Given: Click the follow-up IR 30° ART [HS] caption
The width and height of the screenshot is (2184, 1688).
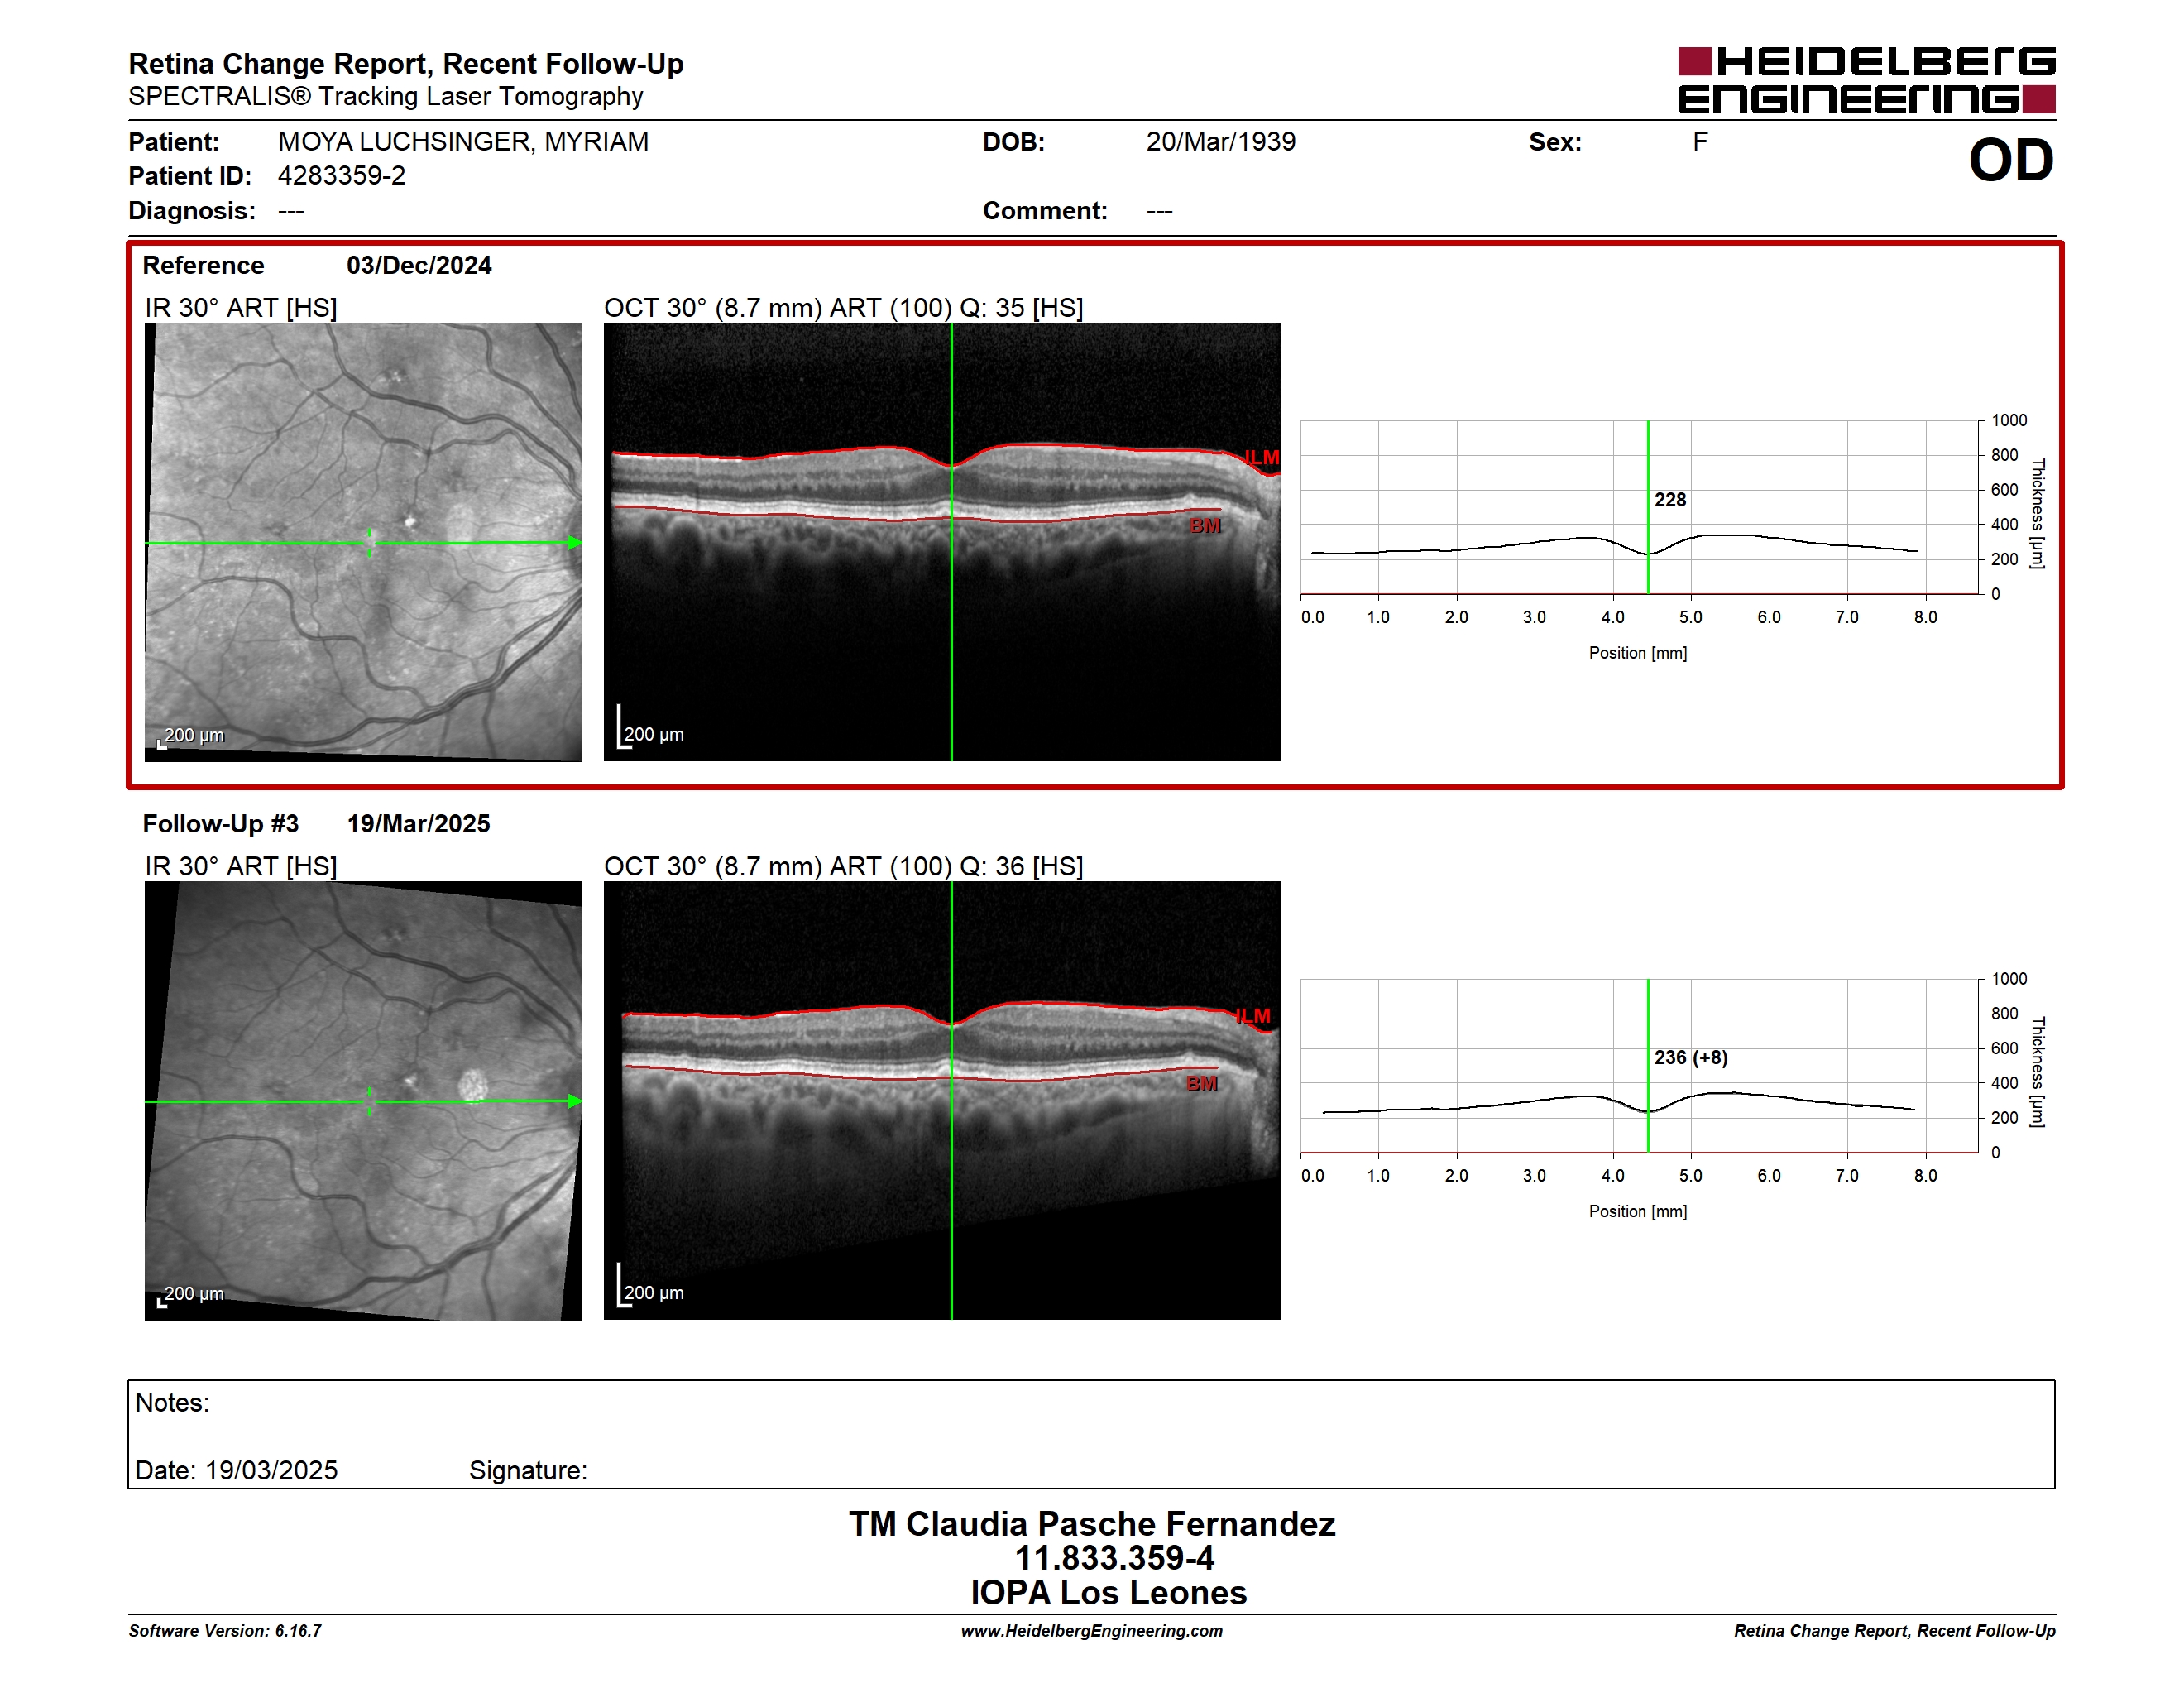Looking at the screenshot, I should point(241,866).
